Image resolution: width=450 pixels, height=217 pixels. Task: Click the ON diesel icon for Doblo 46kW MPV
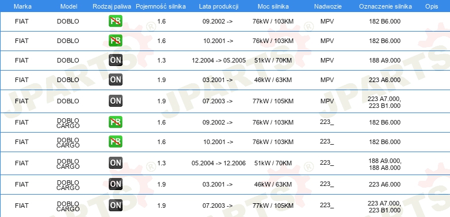[x=115, y=80]
